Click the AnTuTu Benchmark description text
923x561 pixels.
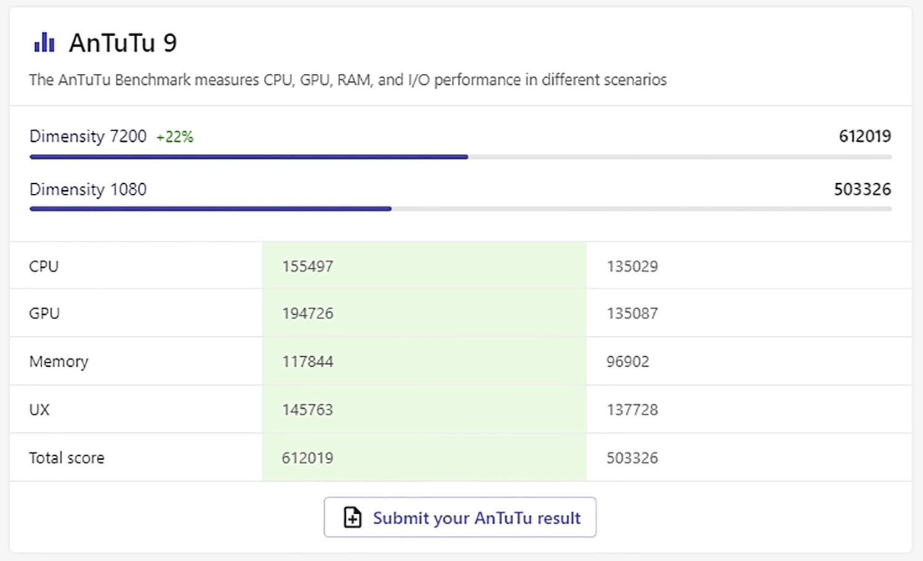click(x=348, y=80)
